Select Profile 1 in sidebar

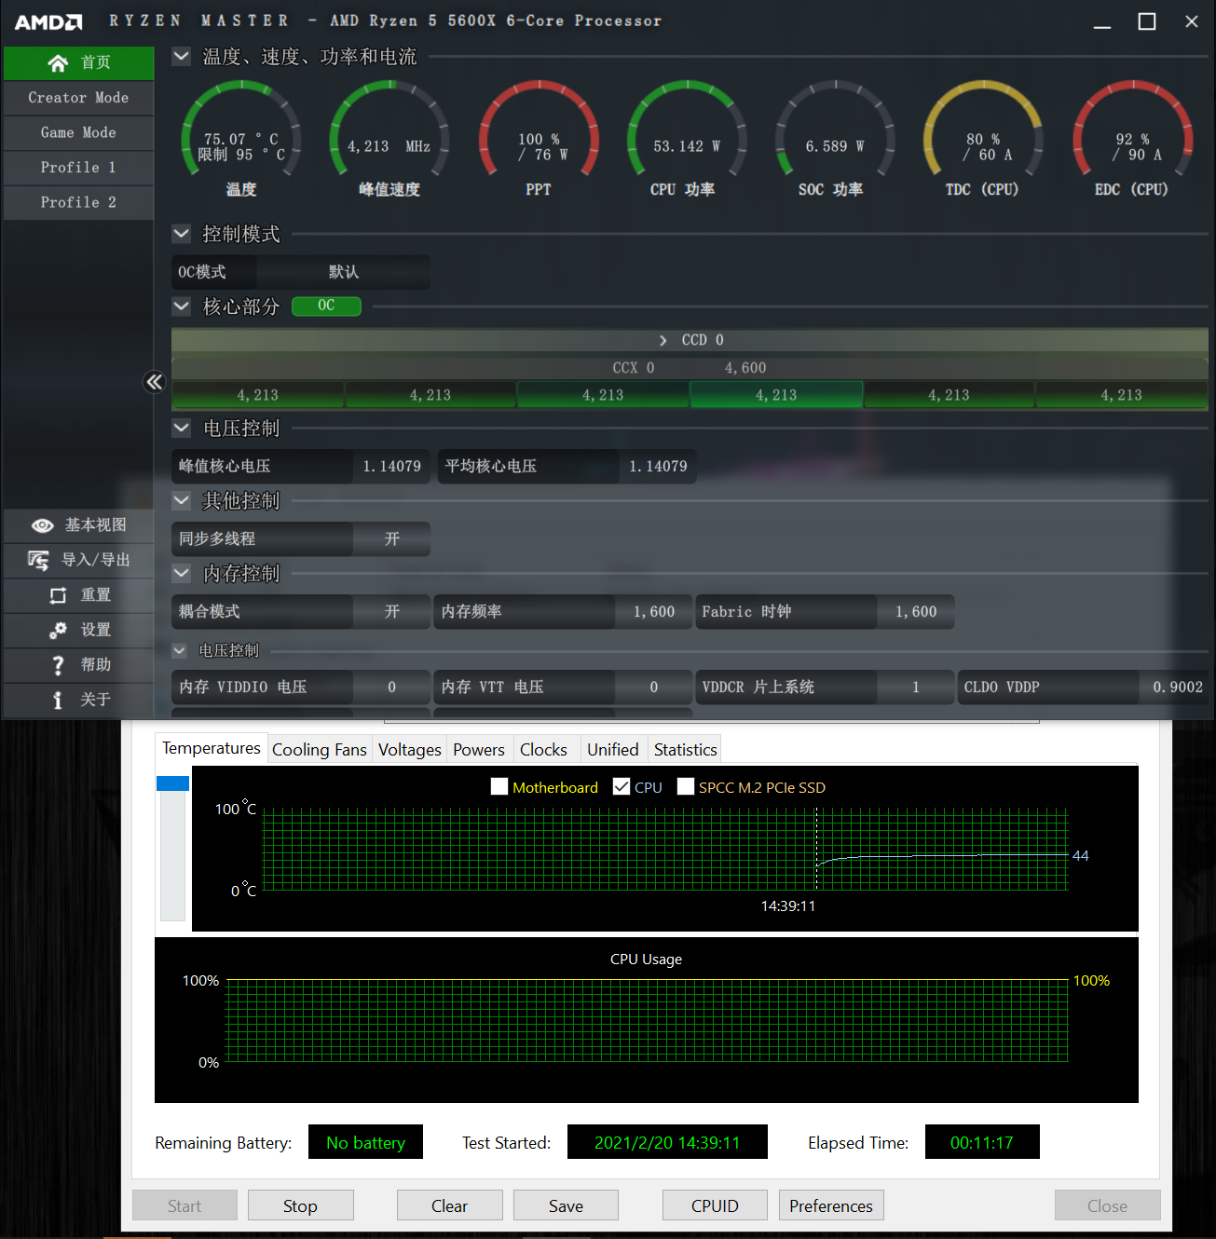(x=78, y=168)
